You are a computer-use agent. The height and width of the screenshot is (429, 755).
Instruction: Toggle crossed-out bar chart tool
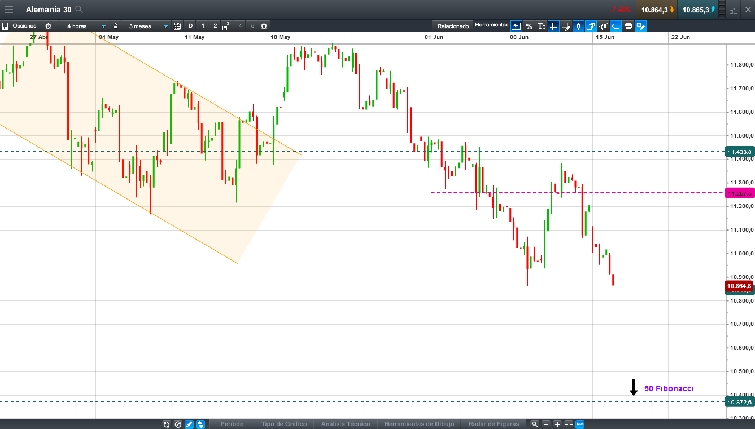coord(603,26)
